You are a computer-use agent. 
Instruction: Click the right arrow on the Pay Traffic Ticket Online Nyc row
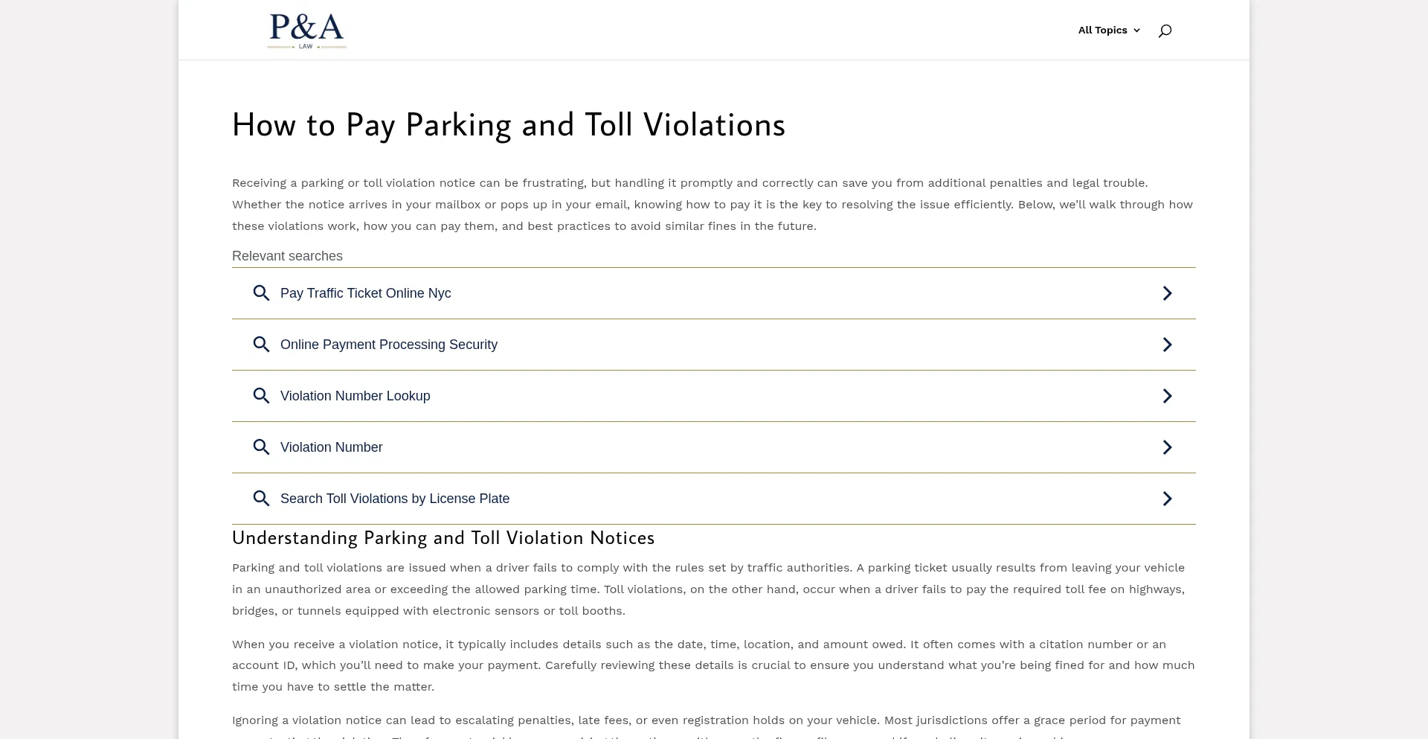pyautogui.click(x=1167, y=292)
